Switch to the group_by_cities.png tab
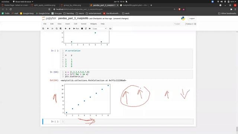The width and height of the screenshot is (238, 134). [x=73, y=5]
